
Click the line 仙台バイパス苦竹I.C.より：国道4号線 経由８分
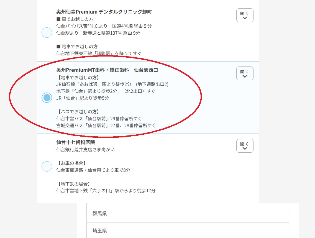[x=104, y=26]
